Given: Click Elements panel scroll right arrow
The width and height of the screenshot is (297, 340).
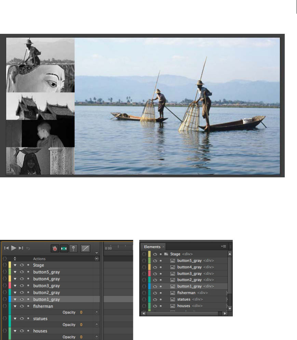Looking at the screenshot, I should pos(225,313).
